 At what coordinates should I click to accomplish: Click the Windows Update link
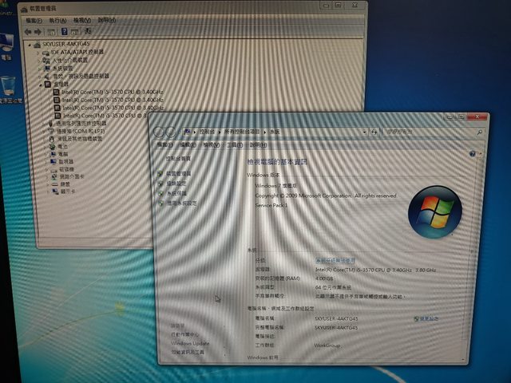pyautogui.click(x=190, y=343)
